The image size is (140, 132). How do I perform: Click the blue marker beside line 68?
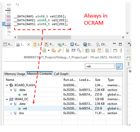tap(4, 24)
